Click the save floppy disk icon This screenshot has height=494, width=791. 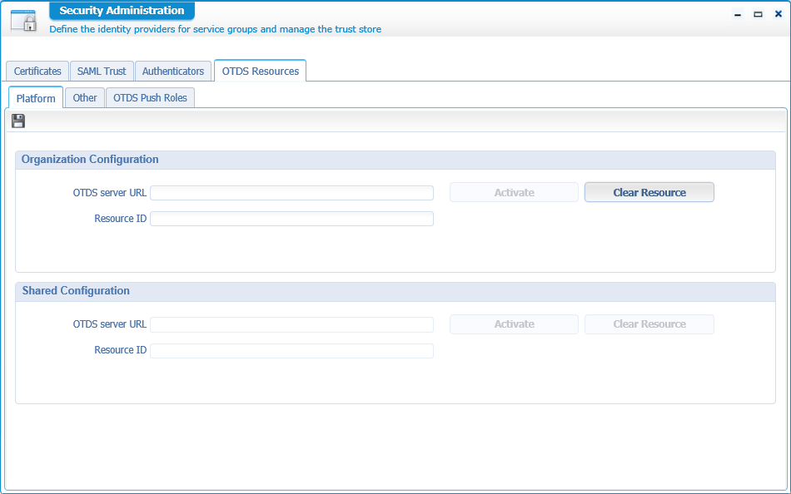[x=18, y=121]
